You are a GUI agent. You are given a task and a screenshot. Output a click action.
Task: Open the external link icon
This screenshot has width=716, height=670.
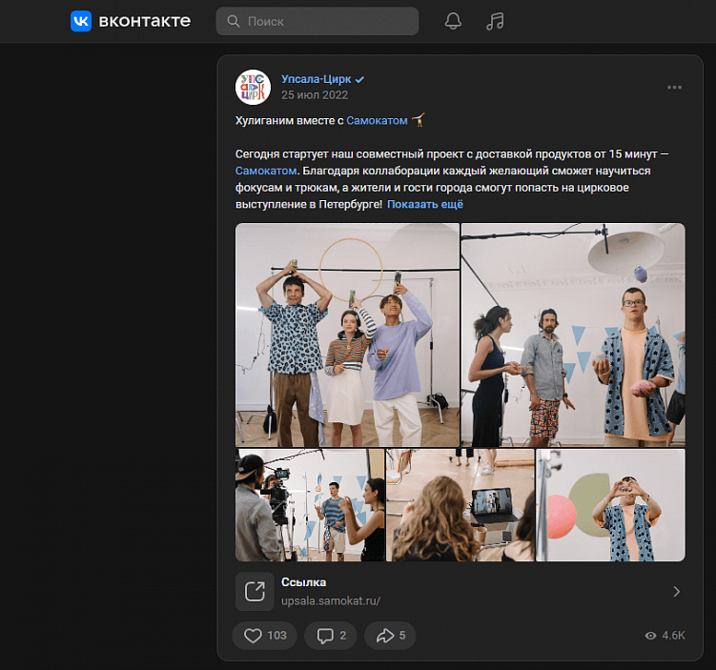click(x=255, y=591)
